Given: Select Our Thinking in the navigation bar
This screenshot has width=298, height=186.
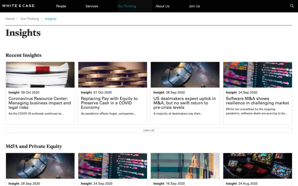Looking at the screenshot, I should pyautogui.click(x=127, y=6).
